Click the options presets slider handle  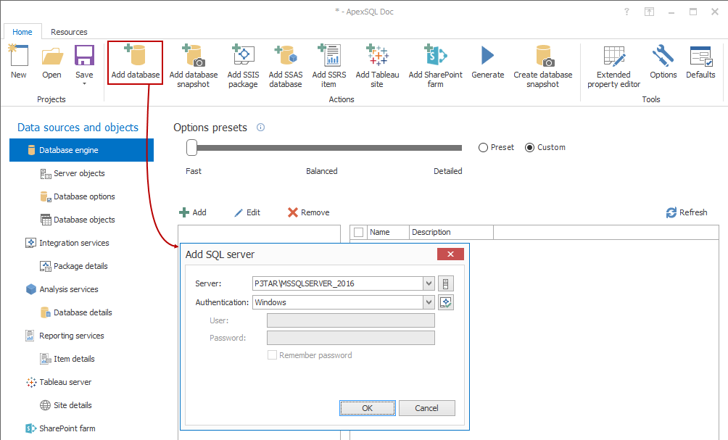point(191,148)
